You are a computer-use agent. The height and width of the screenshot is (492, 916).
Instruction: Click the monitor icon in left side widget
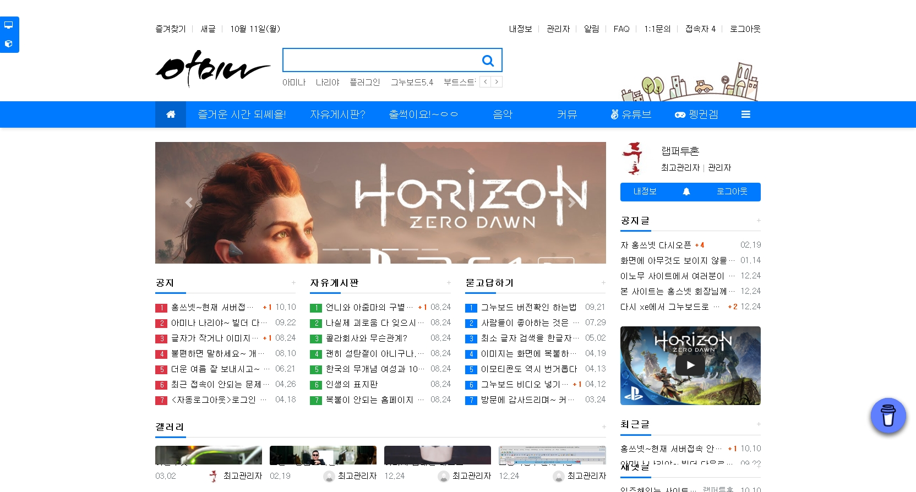tap(9, 25)
